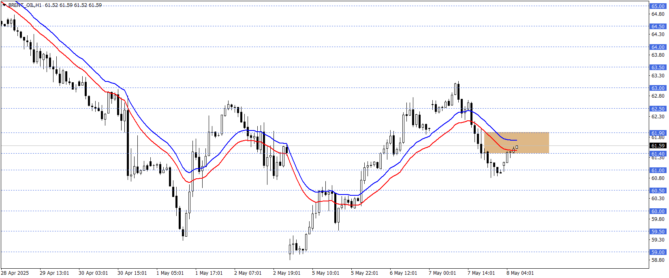Click the 29 Apr 13:01 time label

[x=54, y=273]
